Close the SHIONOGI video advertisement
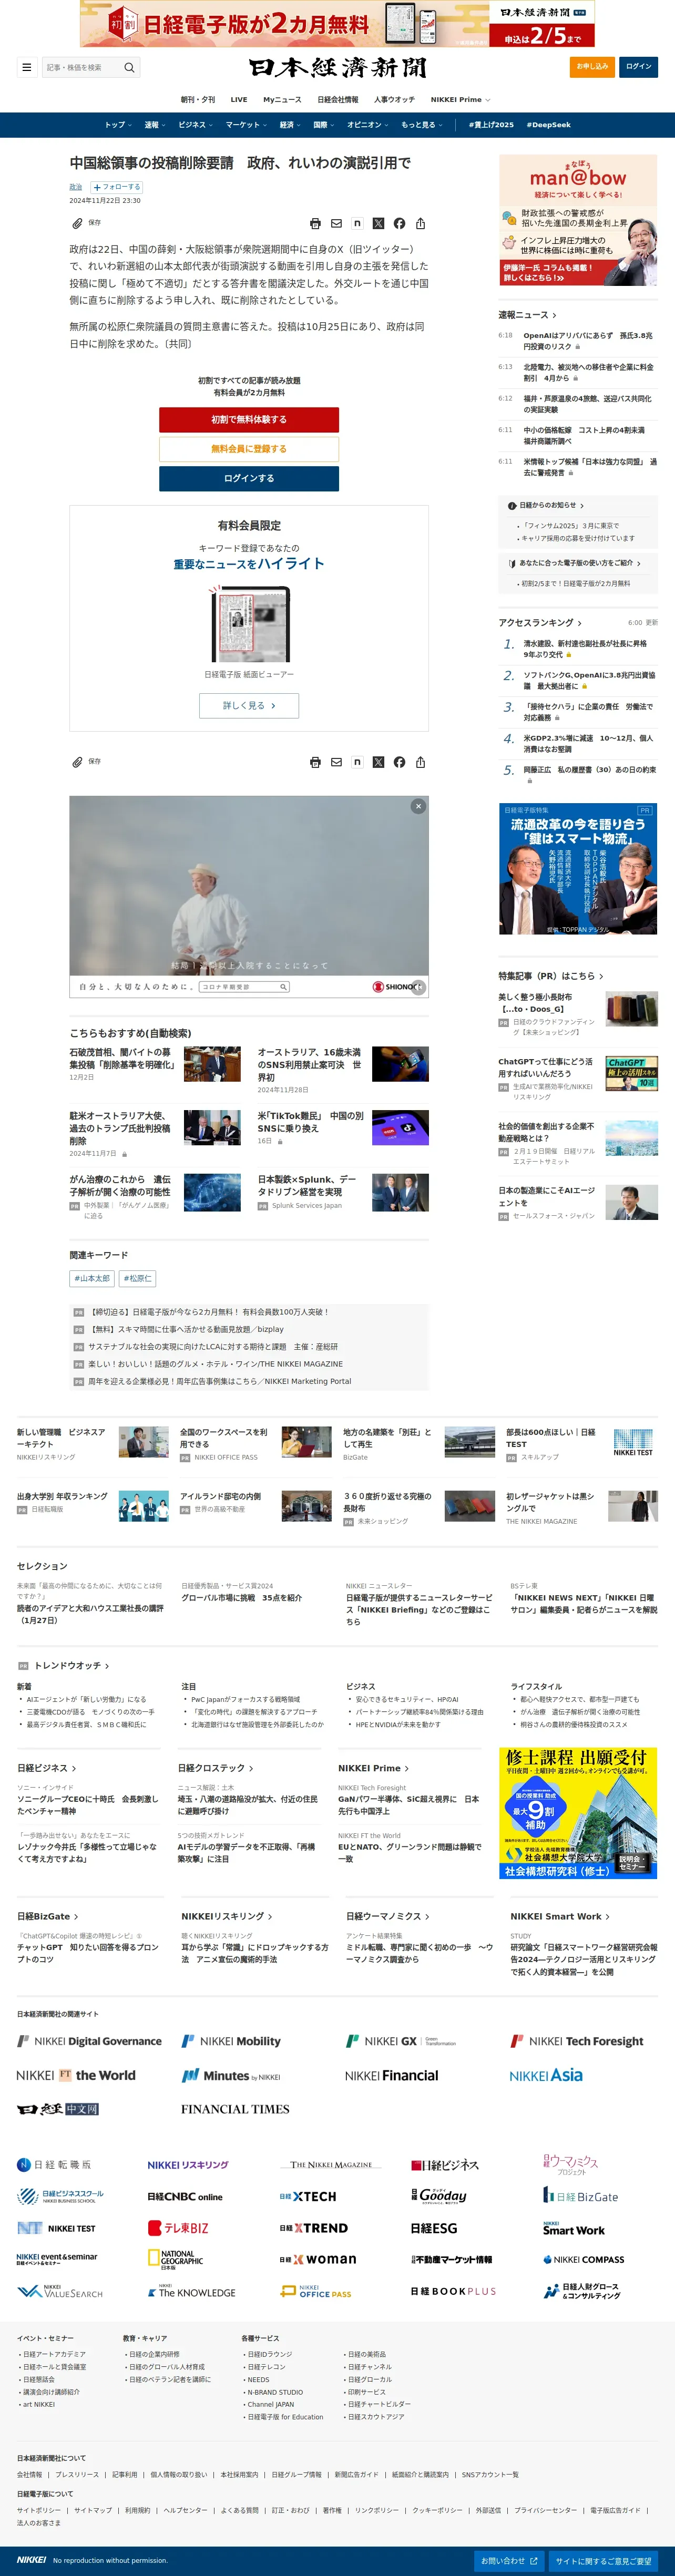Viewport: 675px width, 2576px height. (x=418, y=806)
